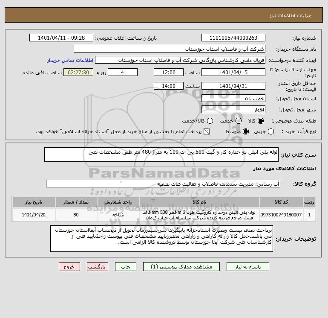
Task: Click the نام کالا column header
Action: click(199, 202)
